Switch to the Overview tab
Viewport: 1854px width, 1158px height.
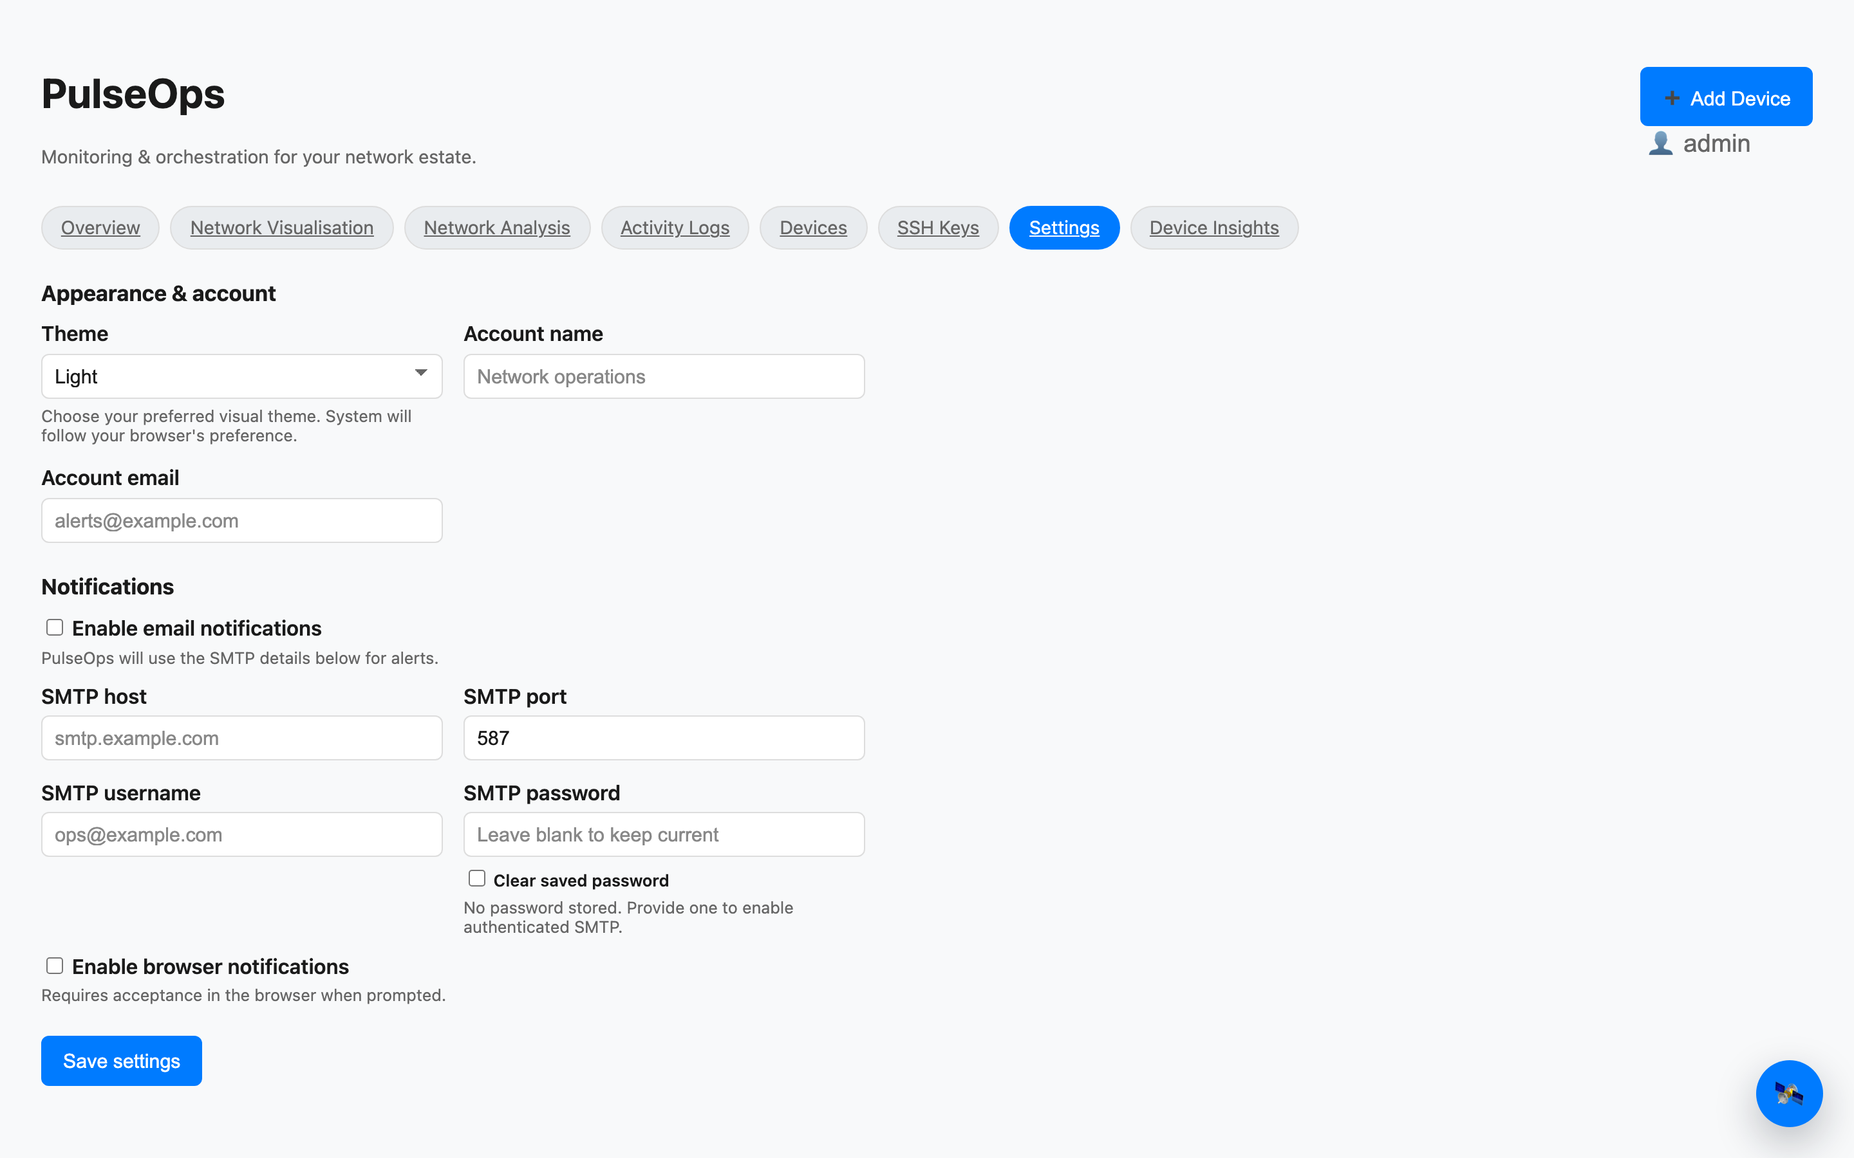point(100,228)
